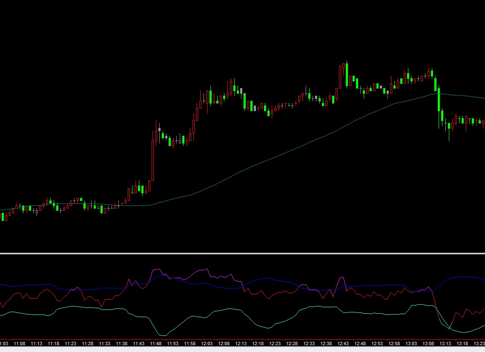Select the 12:33 time axis label
The image size is (485, 352).
[x=309, y=343]
